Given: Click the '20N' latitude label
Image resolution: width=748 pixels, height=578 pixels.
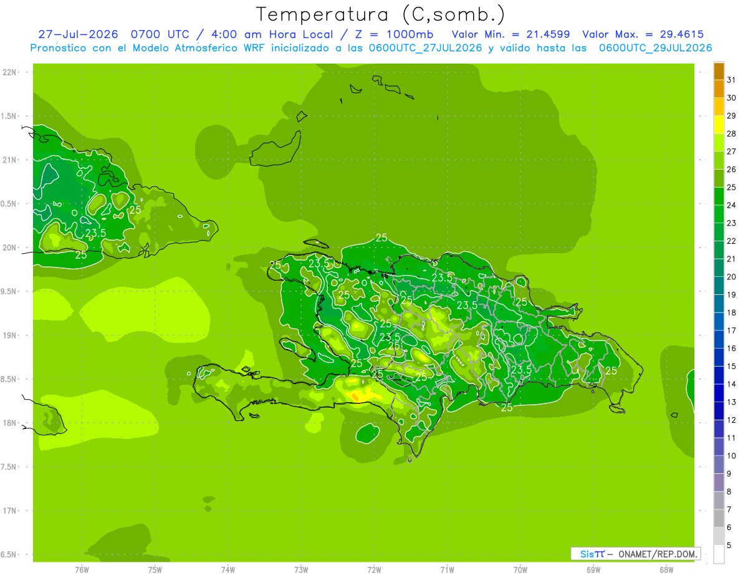Looking at the screenshot, I should (x=9, y=248).
